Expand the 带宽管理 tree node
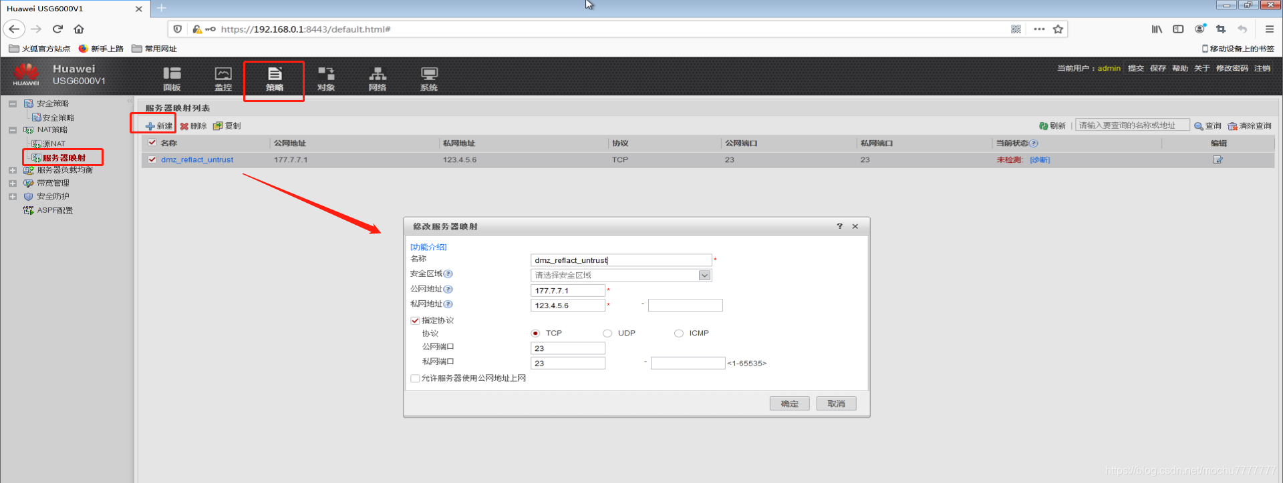The image size is (1283, 483). coord(13,183)
